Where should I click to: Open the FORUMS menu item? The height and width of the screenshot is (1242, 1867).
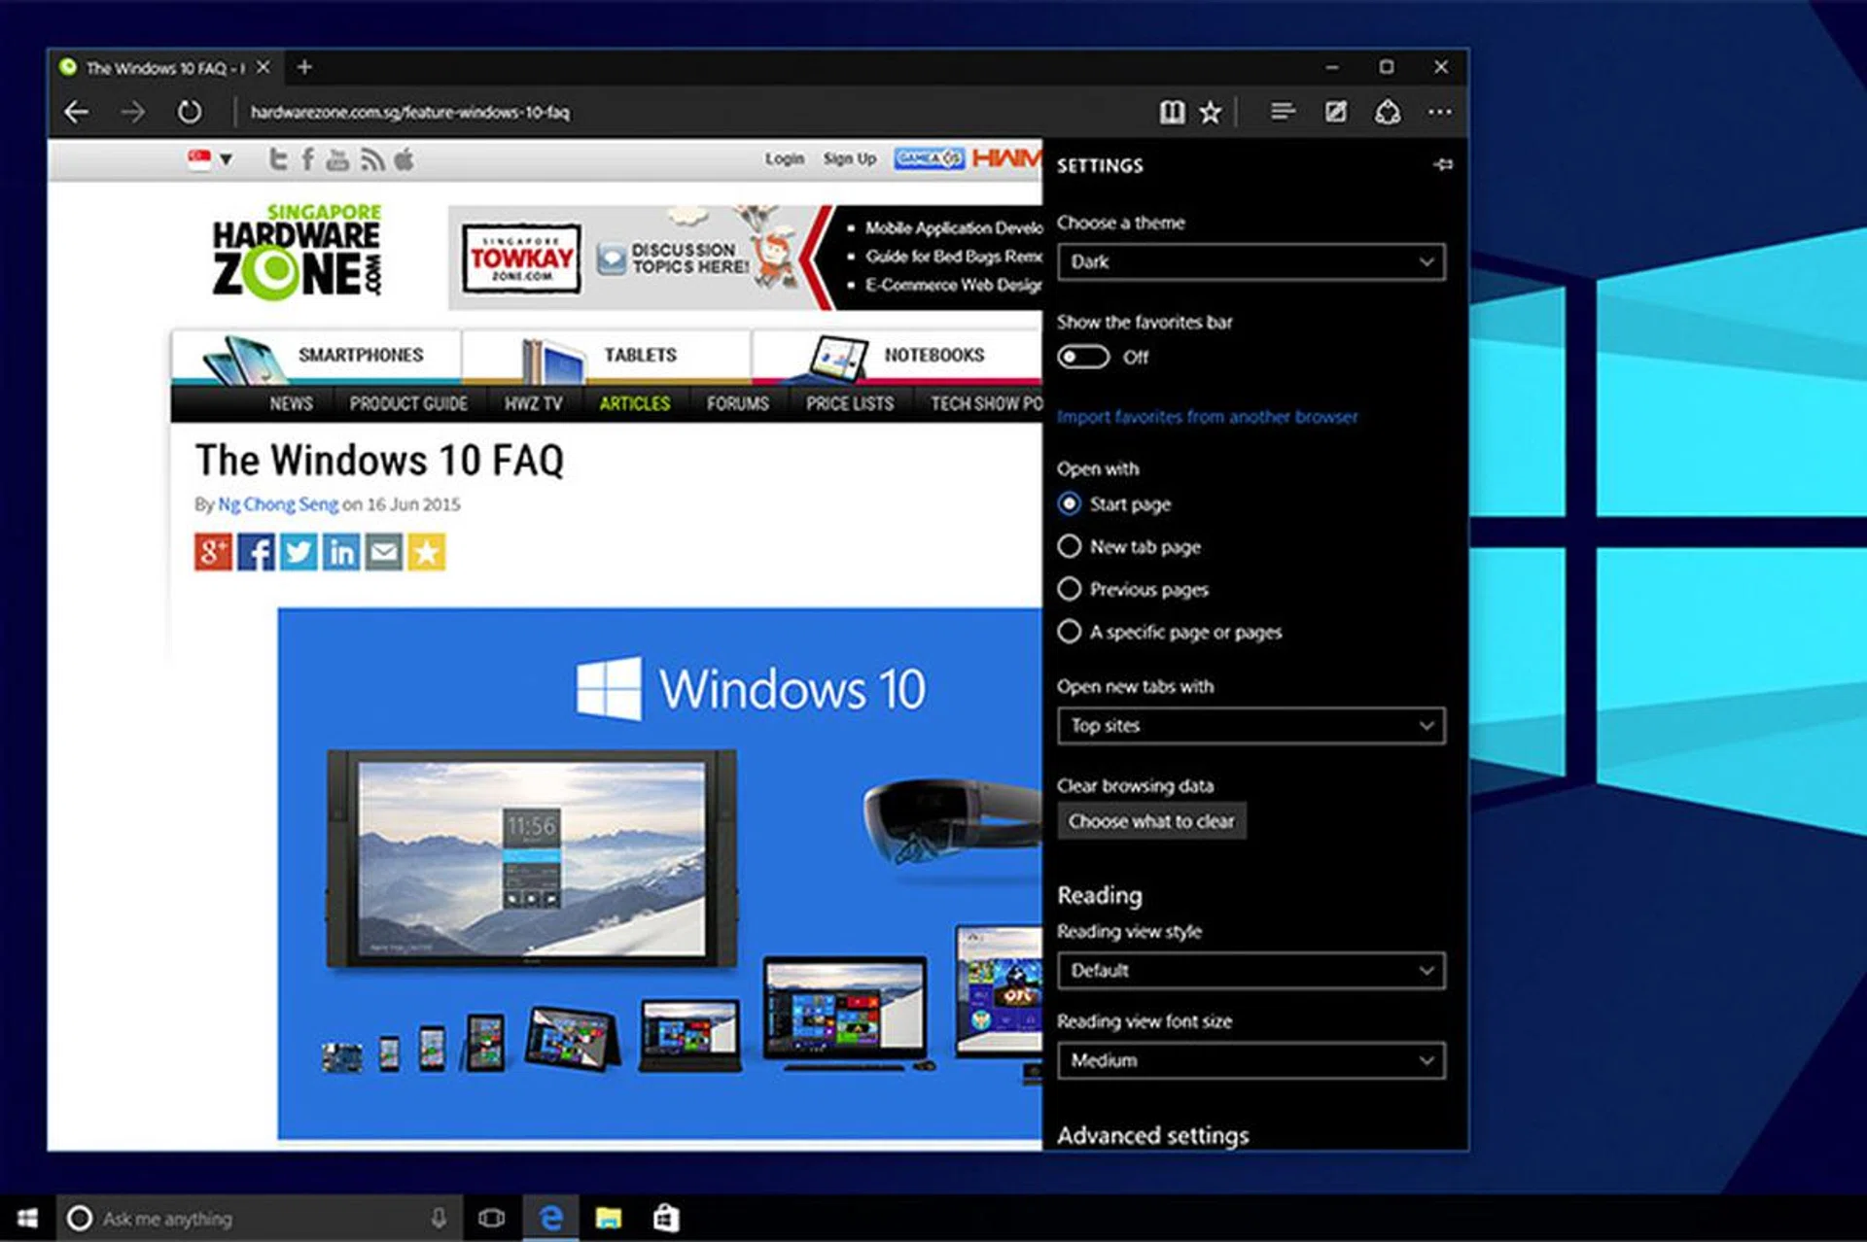click(x=737, y=404)
